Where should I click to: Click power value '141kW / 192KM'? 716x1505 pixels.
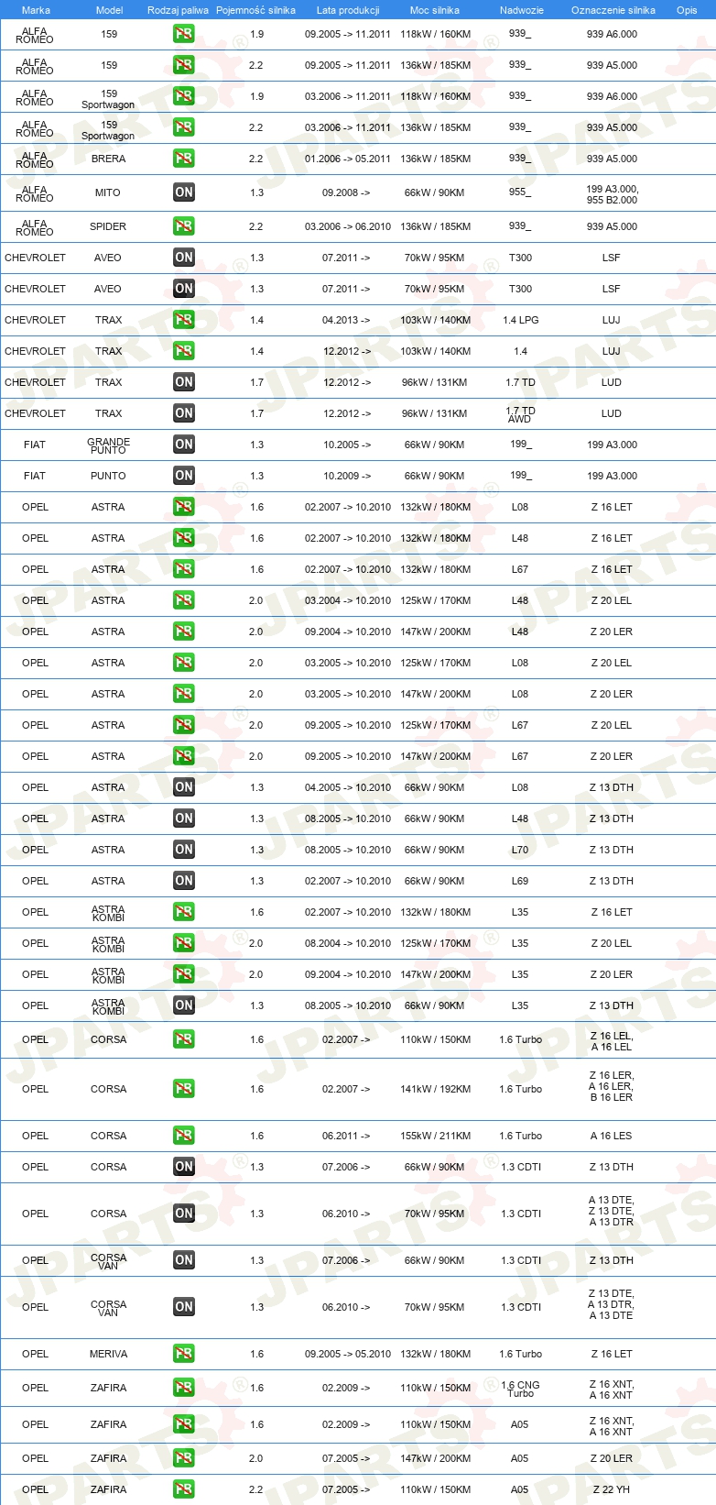(436, 1089)
